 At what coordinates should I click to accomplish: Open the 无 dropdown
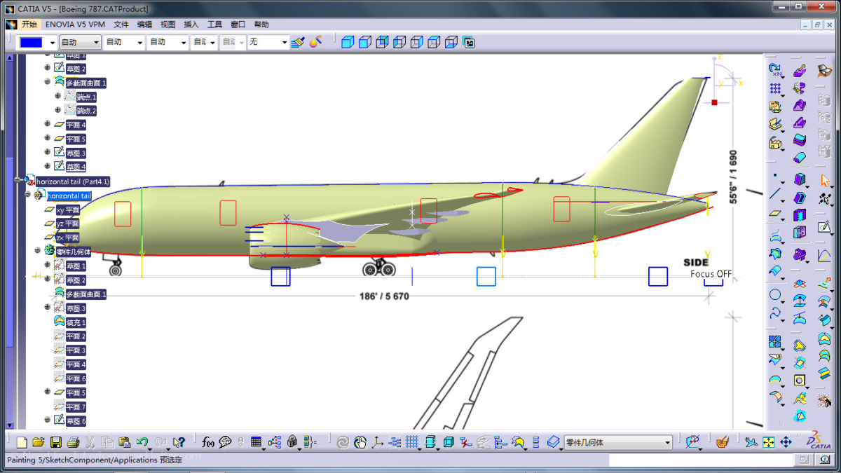pos(268,43)
